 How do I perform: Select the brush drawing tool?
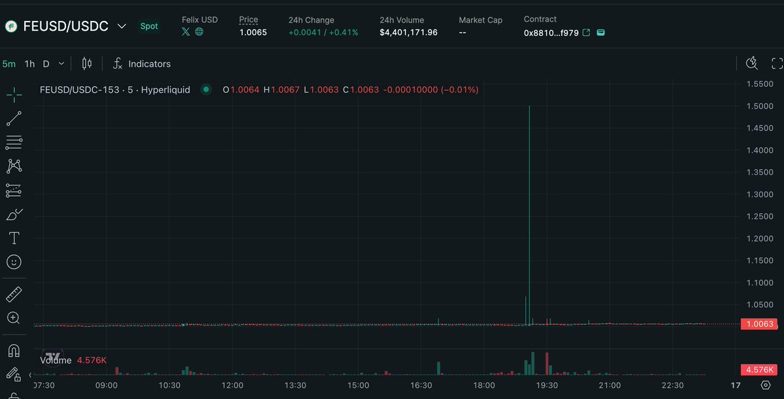tap(14, 214)
